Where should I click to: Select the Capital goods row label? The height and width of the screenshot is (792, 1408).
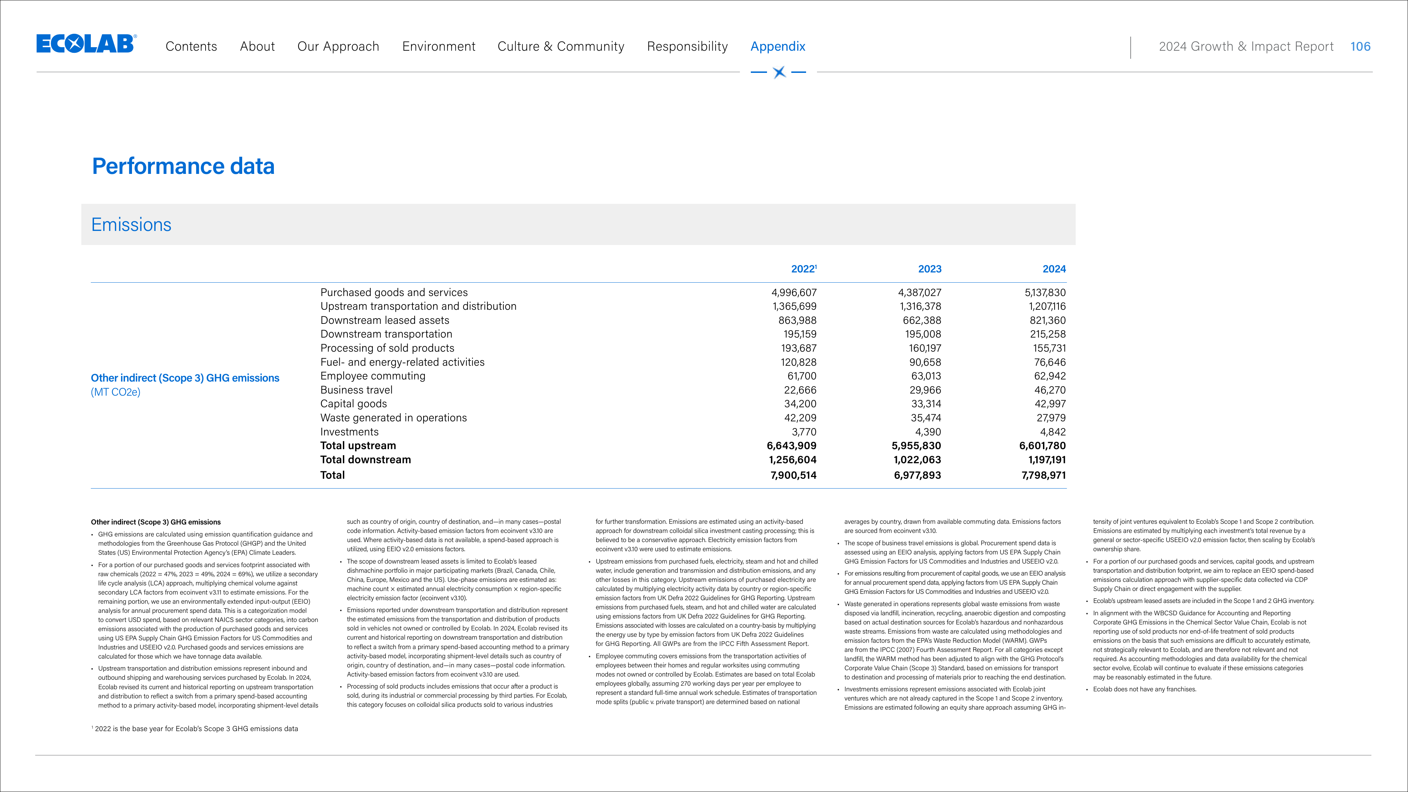(x=354, y=404)
